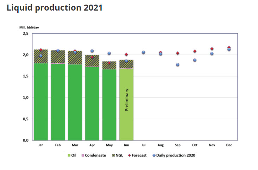258x170 pixels.
Task: Click the 'Daily production 2020' legend text
Action: coord(176,155)
